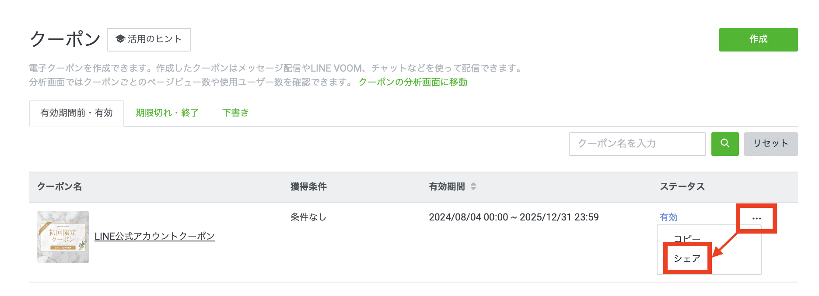Open the クーポンの分析画面に移動 link
The height and width of the screenshot is (296, 819).
pyautogui.click(x=413, y=82)
